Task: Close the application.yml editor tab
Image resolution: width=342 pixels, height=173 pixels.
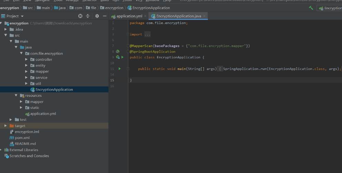Action: pos(145,16)
